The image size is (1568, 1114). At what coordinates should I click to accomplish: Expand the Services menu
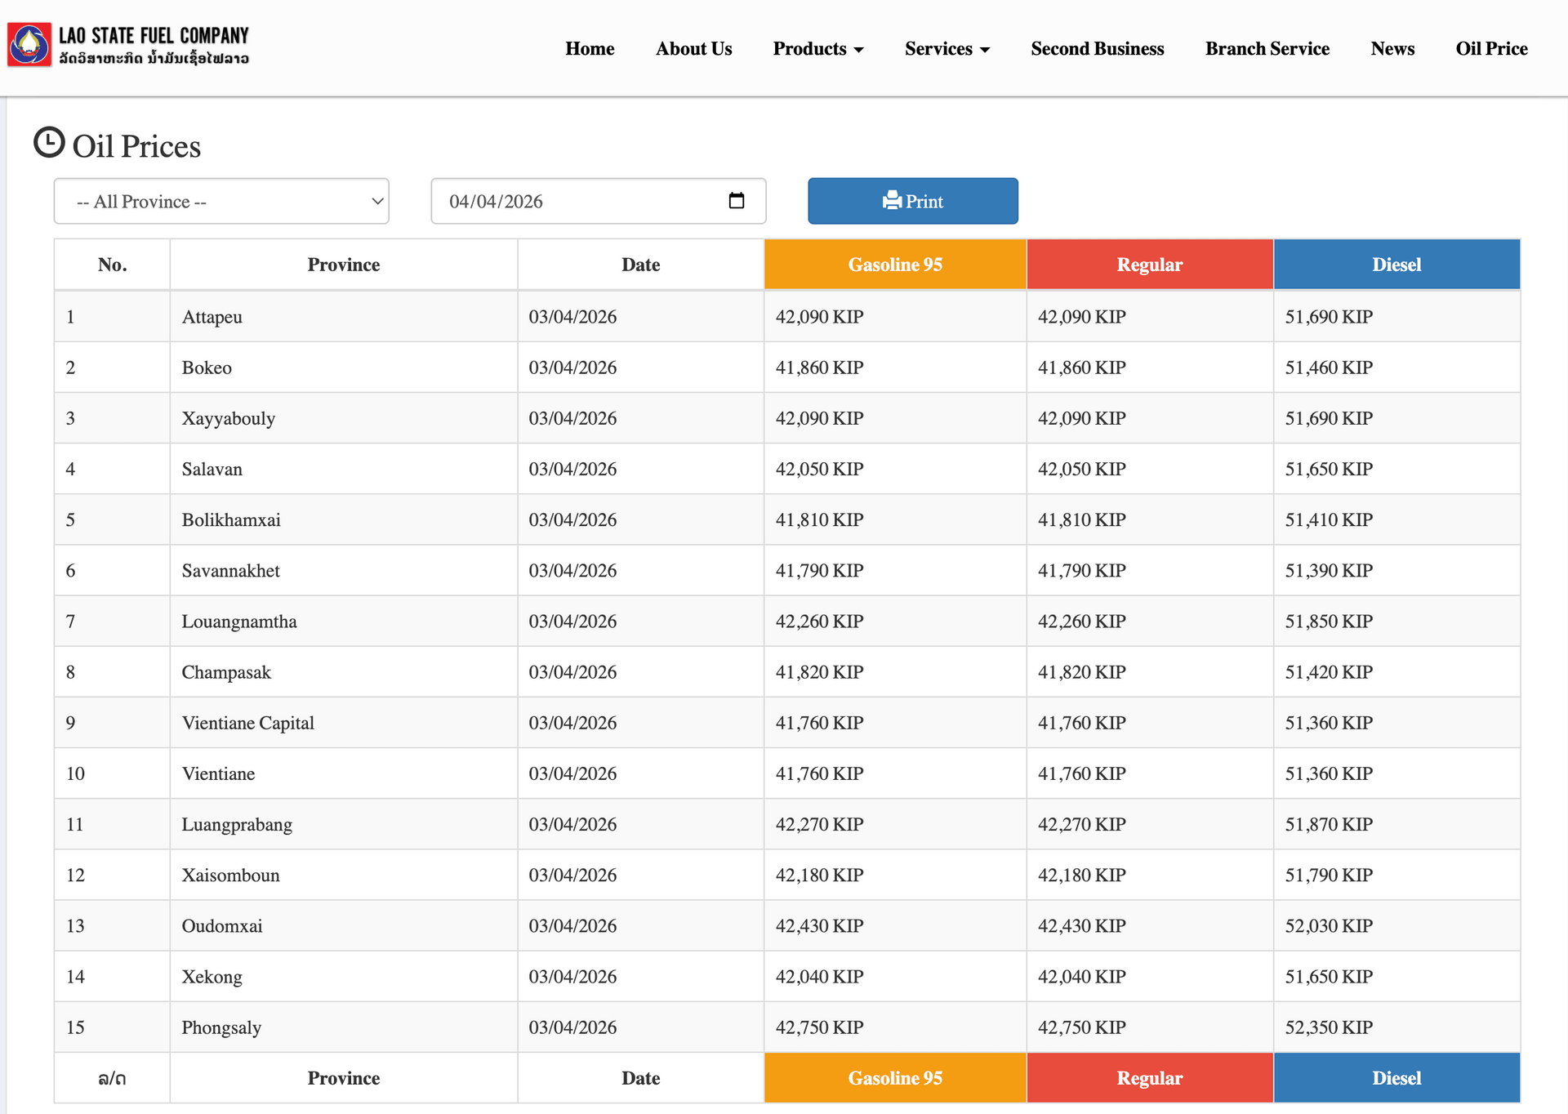947,49
